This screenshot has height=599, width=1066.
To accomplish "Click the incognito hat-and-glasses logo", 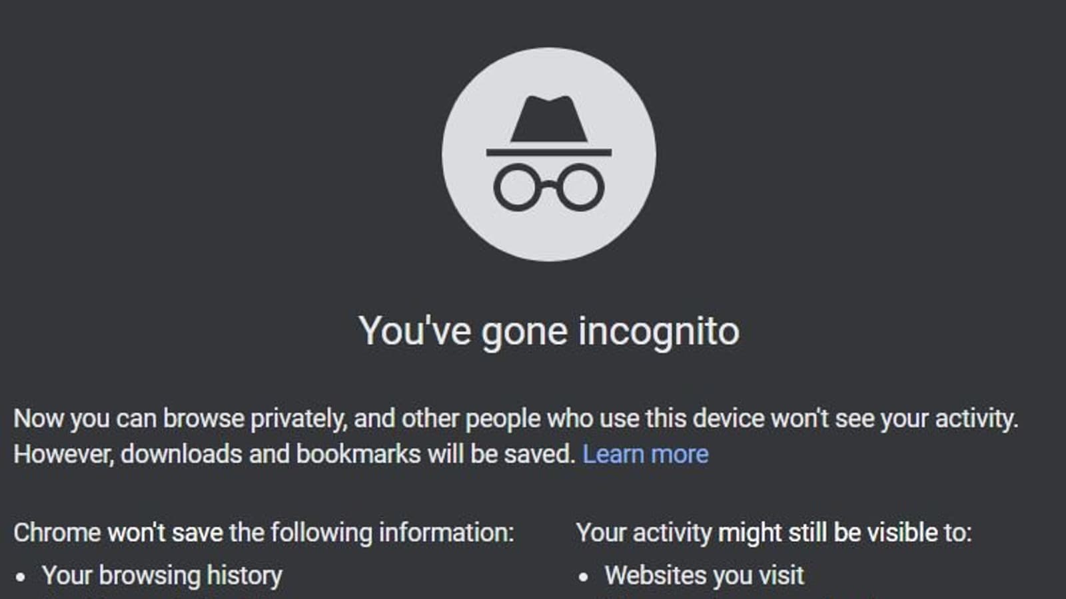I will [x=548, y=154].
